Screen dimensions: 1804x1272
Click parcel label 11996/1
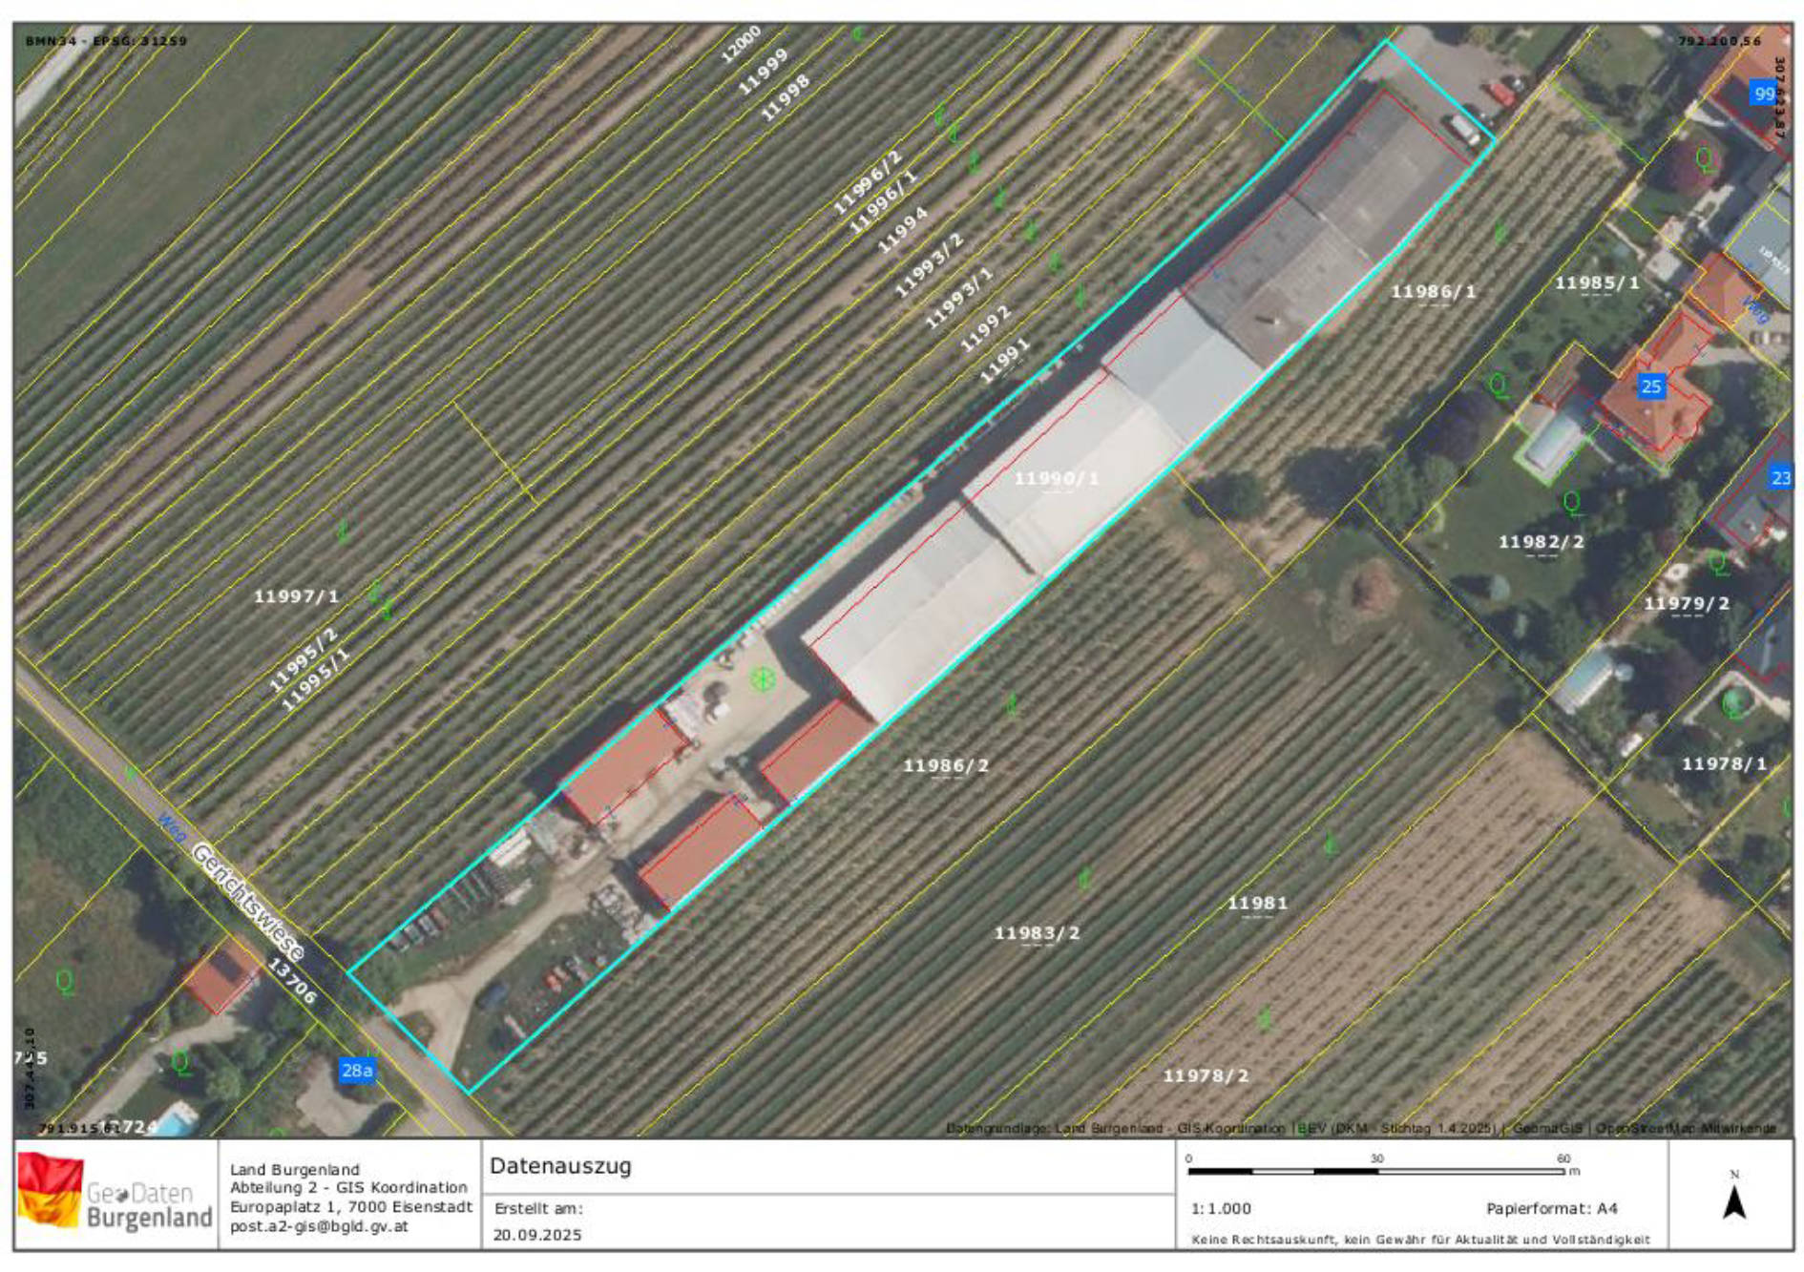(883, 201)
